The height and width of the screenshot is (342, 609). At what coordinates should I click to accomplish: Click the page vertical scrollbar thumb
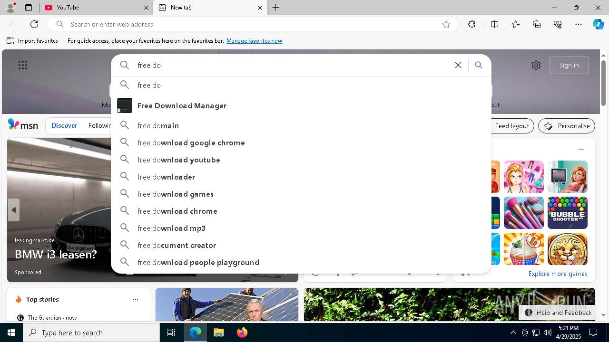(x=603, y=83)
